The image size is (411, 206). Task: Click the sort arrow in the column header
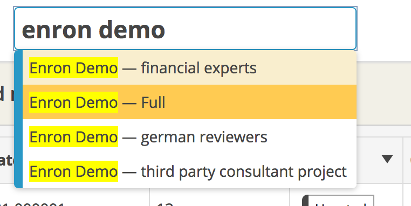click(x=387, y=159)
